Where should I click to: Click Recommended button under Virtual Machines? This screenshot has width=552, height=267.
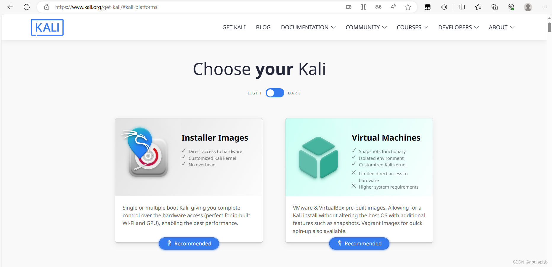tap(359, 243)
